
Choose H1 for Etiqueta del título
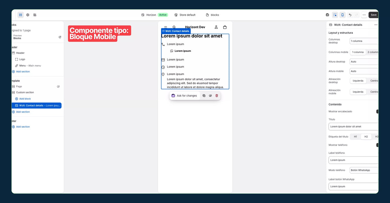click(355, 137)
